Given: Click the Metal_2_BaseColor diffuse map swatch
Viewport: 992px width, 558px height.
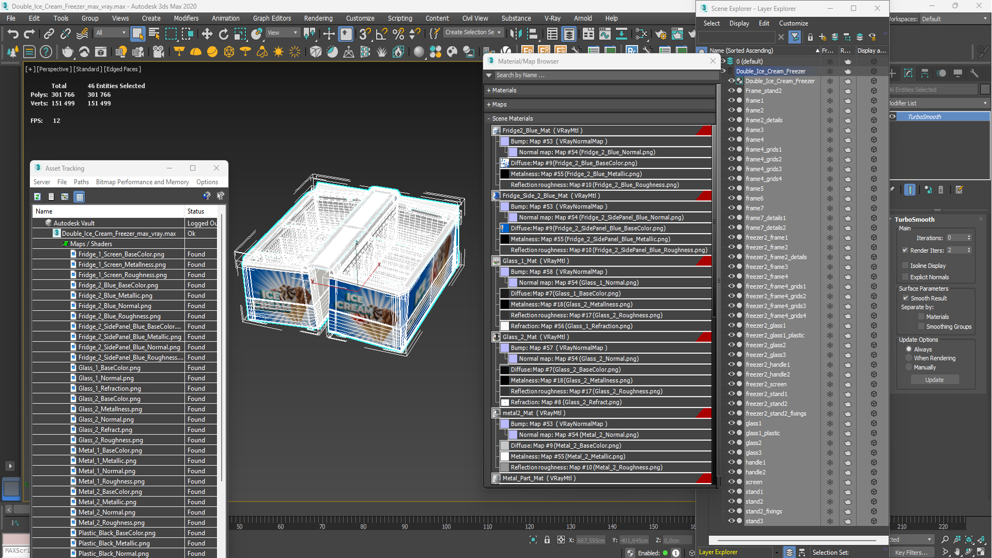Looking at the screenshot, I should pos(504,446).
